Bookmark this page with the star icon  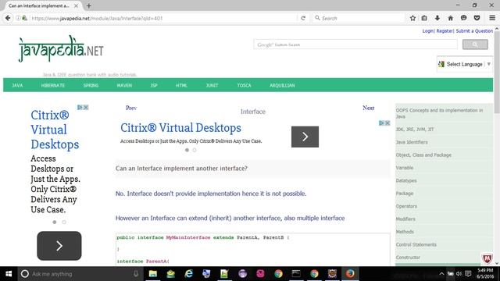[412, 18]
